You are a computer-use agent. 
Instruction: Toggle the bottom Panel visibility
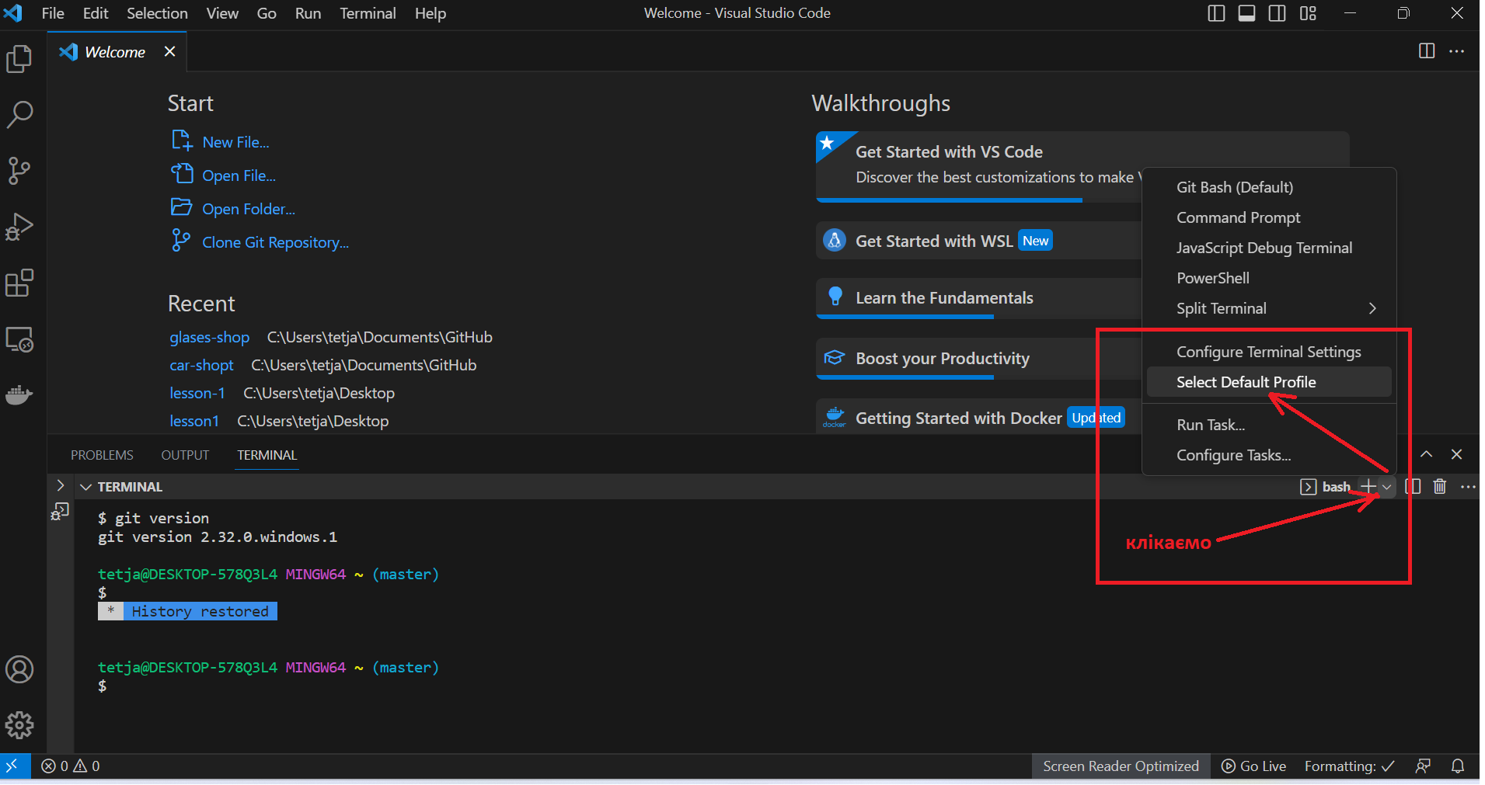[x=1247, y=13]
